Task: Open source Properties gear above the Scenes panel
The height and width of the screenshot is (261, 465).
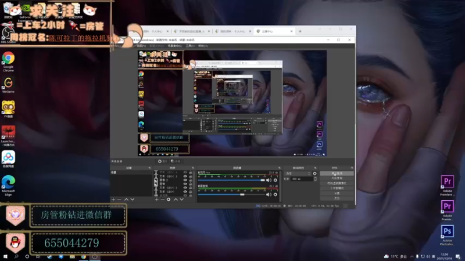Action: pyautogui.click(x=163, y=161)
